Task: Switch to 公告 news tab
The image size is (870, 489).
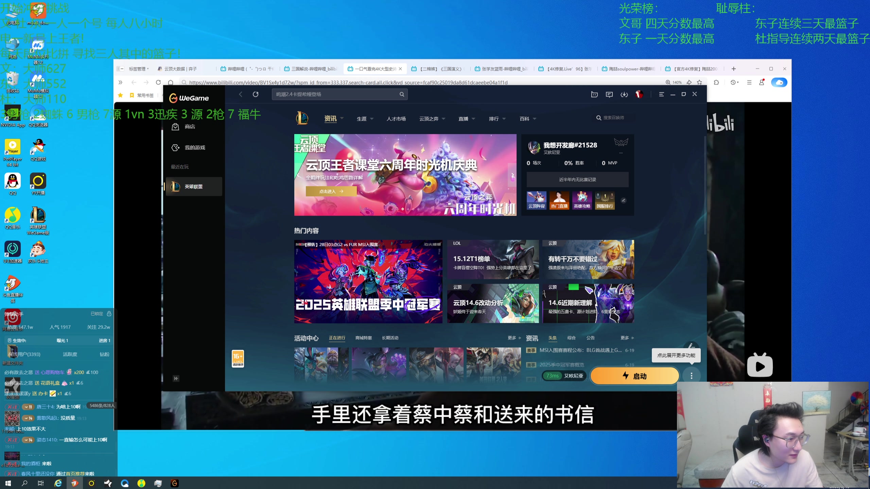Action: pyautogui.click(x=591, y=338)
